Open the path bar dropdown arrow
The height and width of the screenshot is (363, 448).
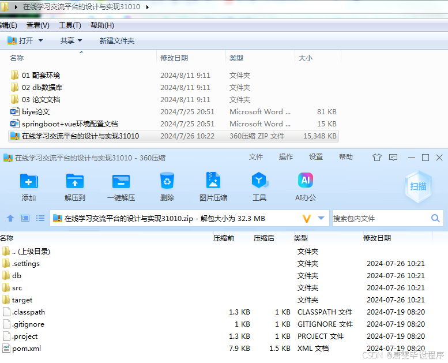click(321, 218)
